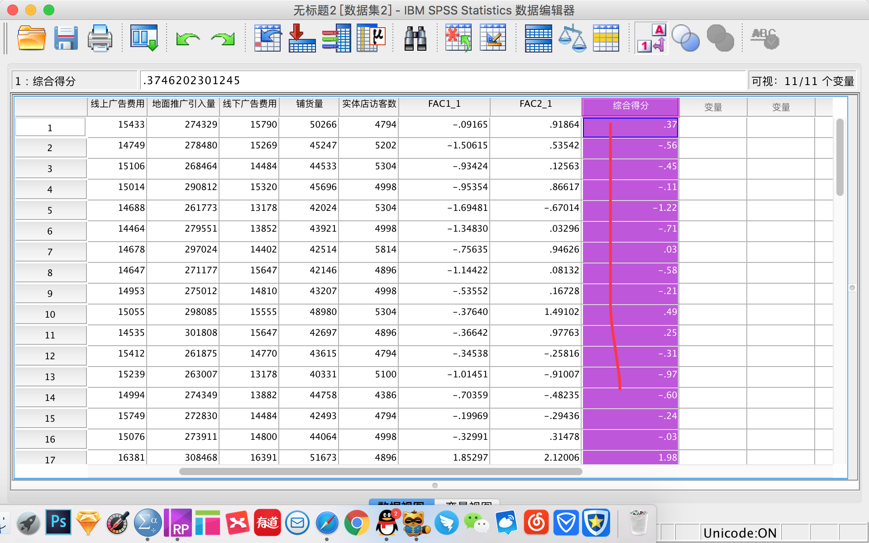Click the Print icon in the toolbar
869x543 pixels.
tap(100, 38)
